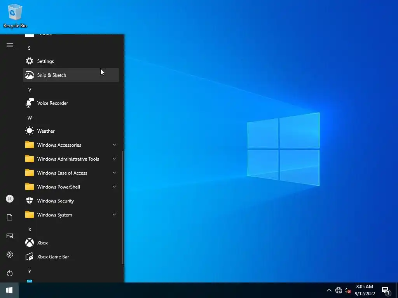Click the Start menu hamburger expand icon

(x=10, y=45)
